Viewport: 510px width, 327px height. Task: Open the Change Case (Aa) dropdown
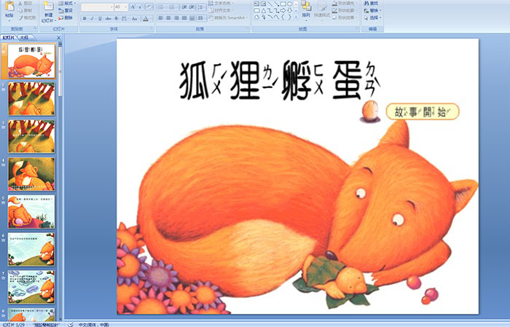135,18
